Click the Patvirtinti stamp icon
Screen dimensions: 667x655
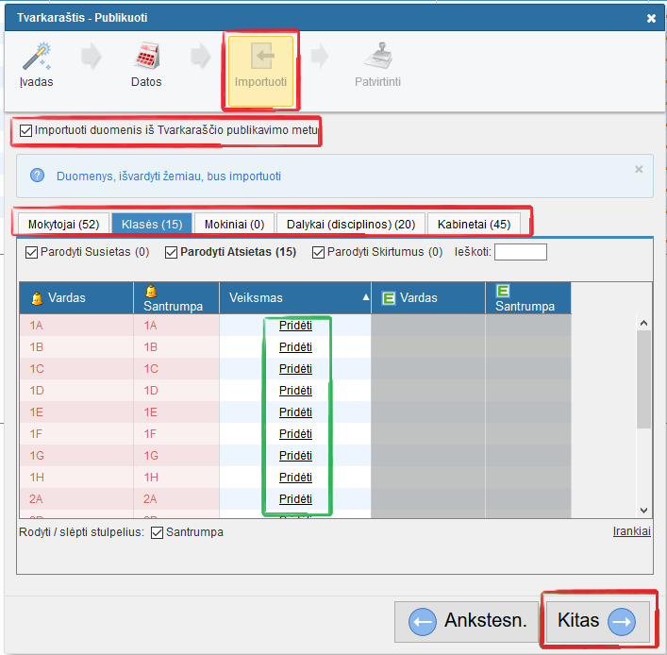377,57
